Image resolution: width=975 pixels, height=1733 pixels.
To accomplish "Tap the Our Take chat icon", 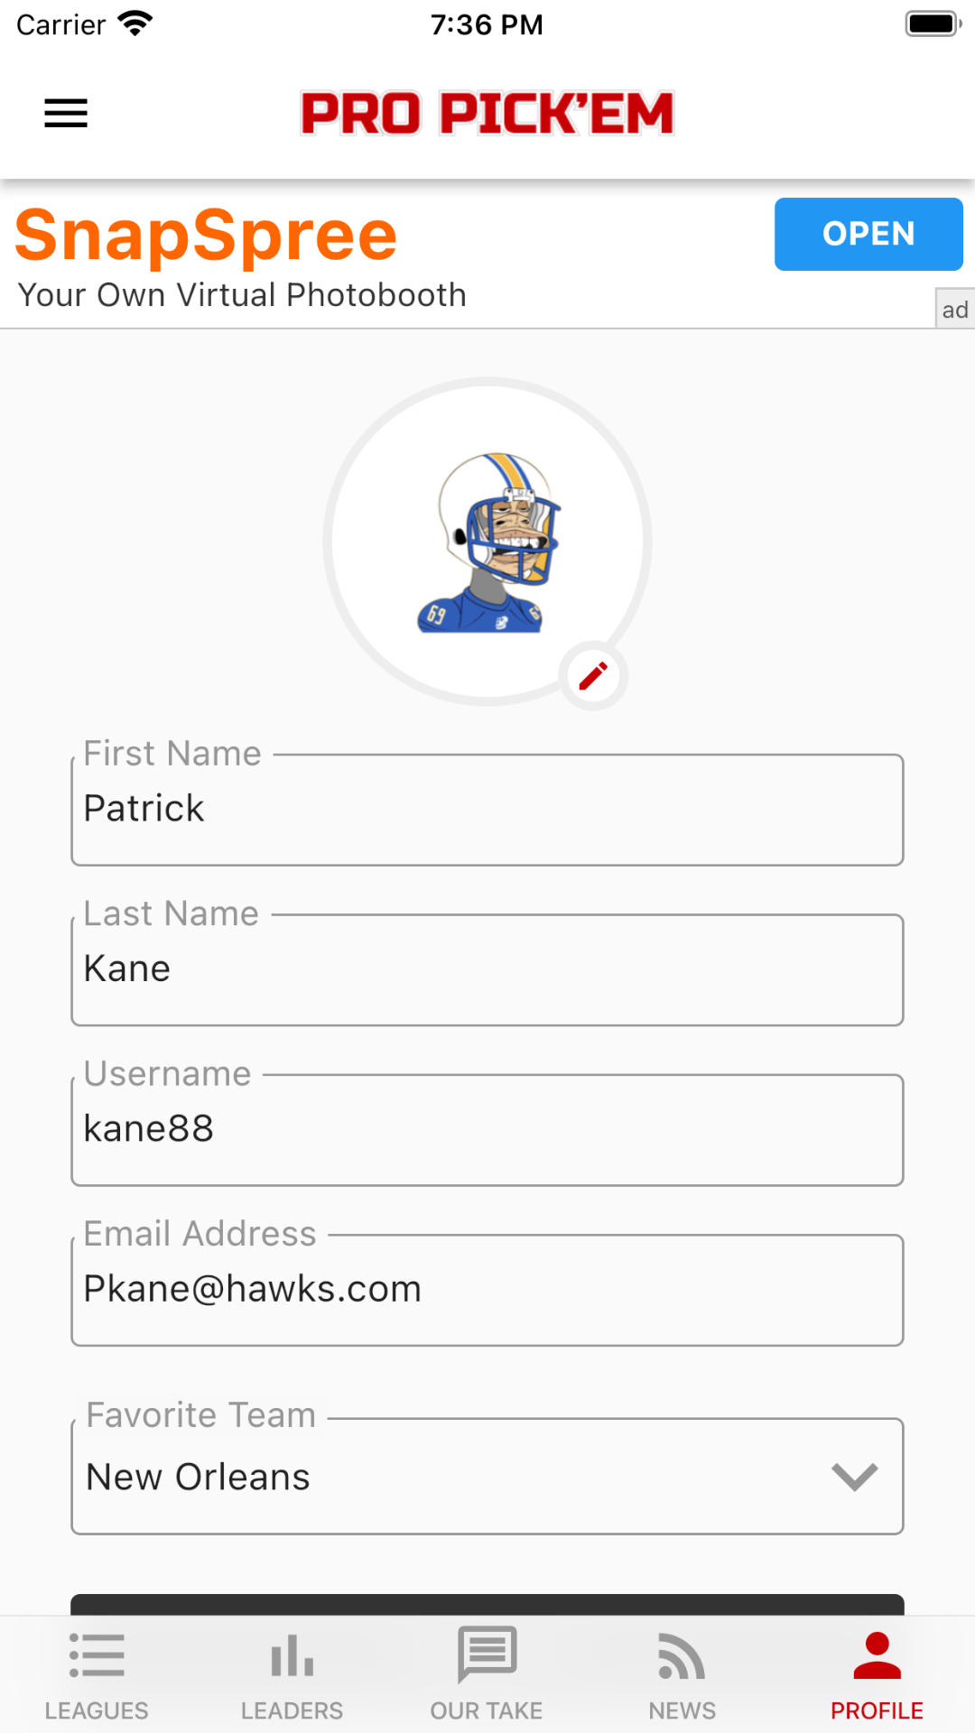I will pyautogui.click(x=487, y=1654).
